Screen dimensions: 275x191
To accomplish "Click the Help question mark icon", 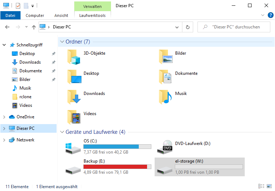I will (x=270, y=15).
